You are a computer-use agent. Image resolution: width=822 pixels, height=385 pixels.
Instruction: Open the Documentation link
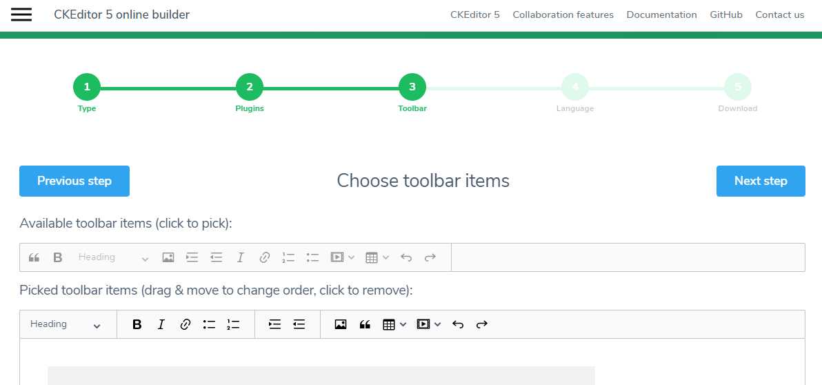(661, 14)
